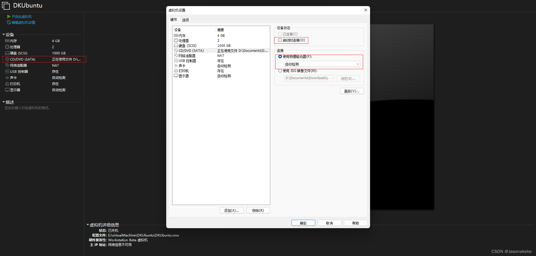Select the 打印机 row in the settings dialog

pos(221,71)
